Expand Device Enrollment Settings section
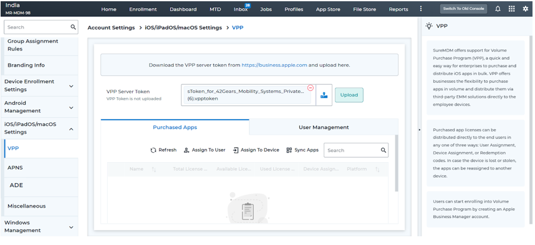This screenshot has height=245, width=535. [71, 86]
